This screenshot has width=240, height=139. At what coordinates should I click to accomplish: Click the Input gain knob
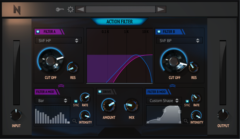point(16,115)
